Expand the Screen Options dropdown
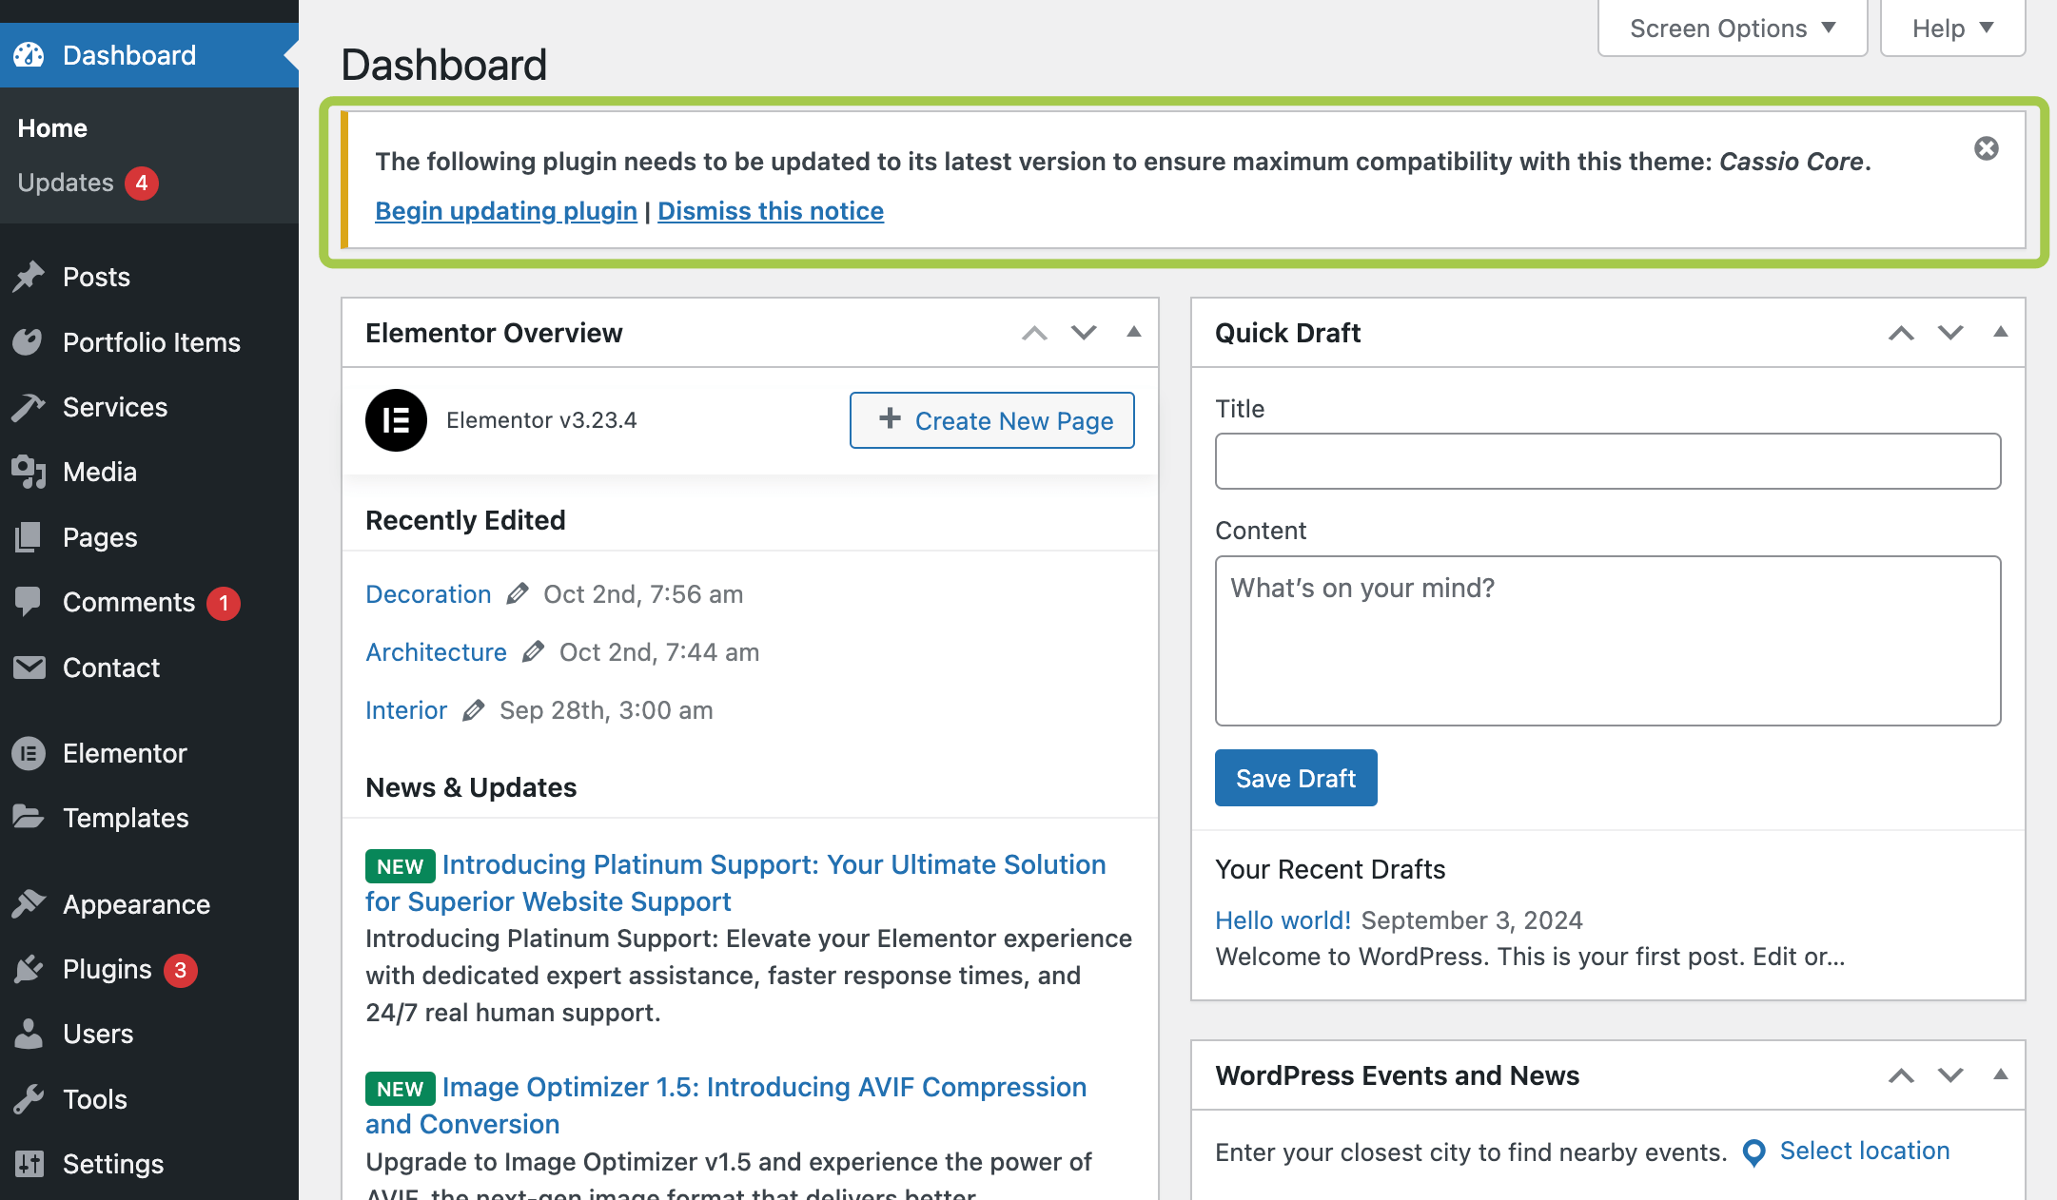The width and height of the screenshot is (2057, 1200). click(1732, 29)
